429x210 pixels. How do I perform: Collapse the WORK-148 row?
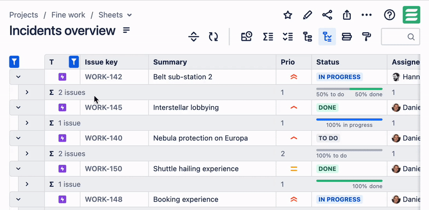[x=18, y=199]
